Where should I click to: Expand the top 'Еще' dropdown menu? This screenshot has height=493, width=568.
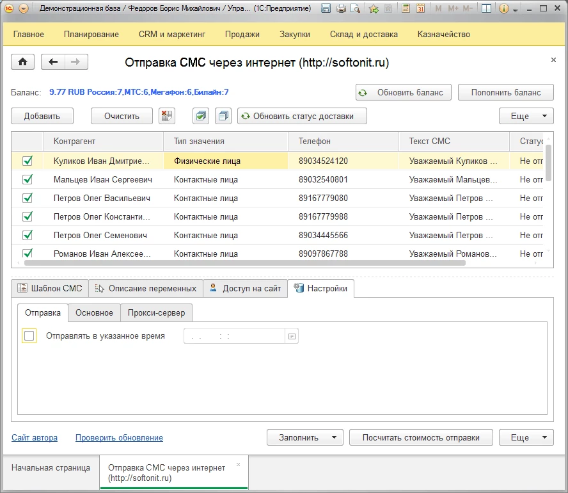(526, 116)
